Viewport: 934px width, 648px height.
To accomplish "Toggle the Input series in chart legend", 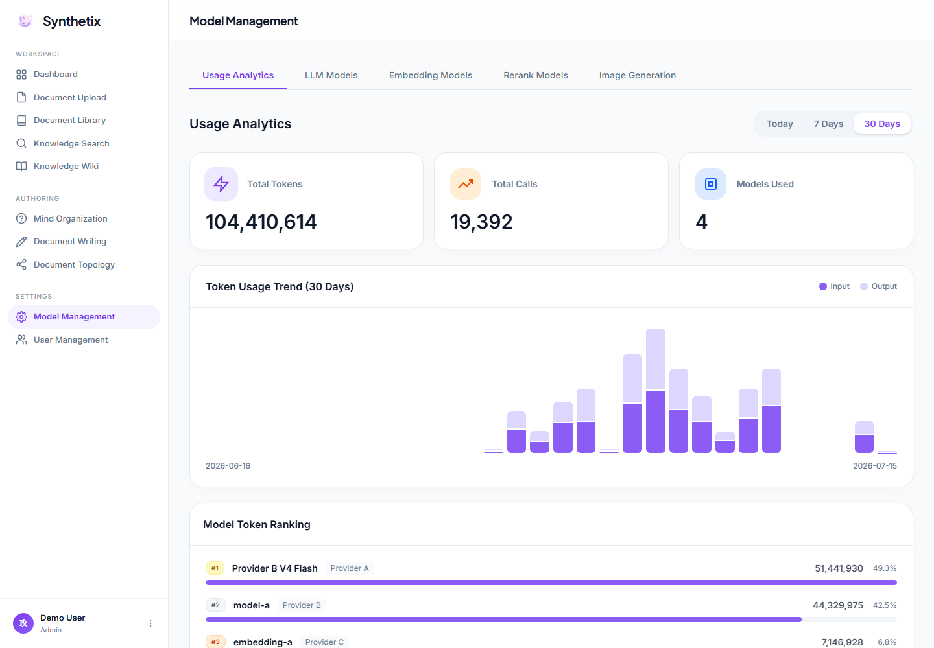I will coord(834,286).
